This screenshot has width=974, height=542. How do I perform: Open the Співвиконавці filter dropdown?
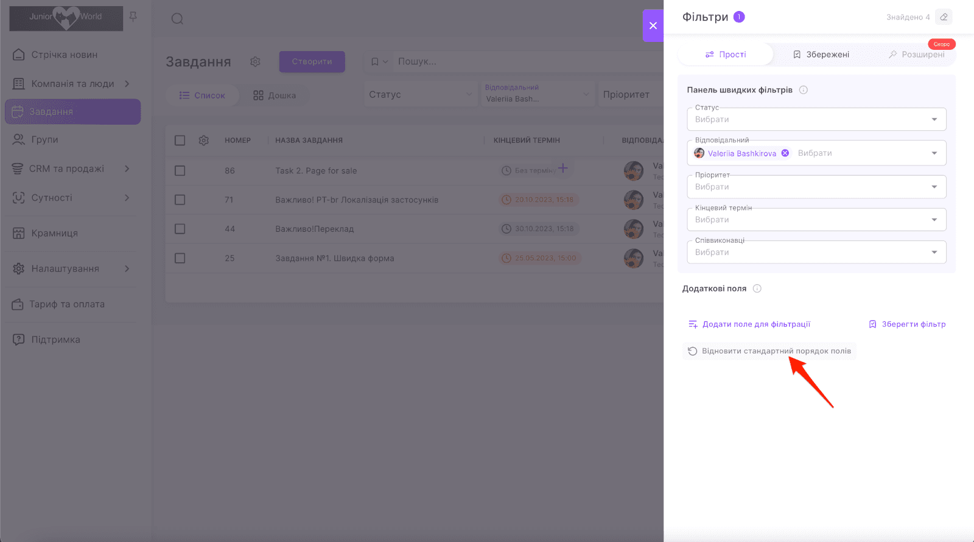pos(816,252)
